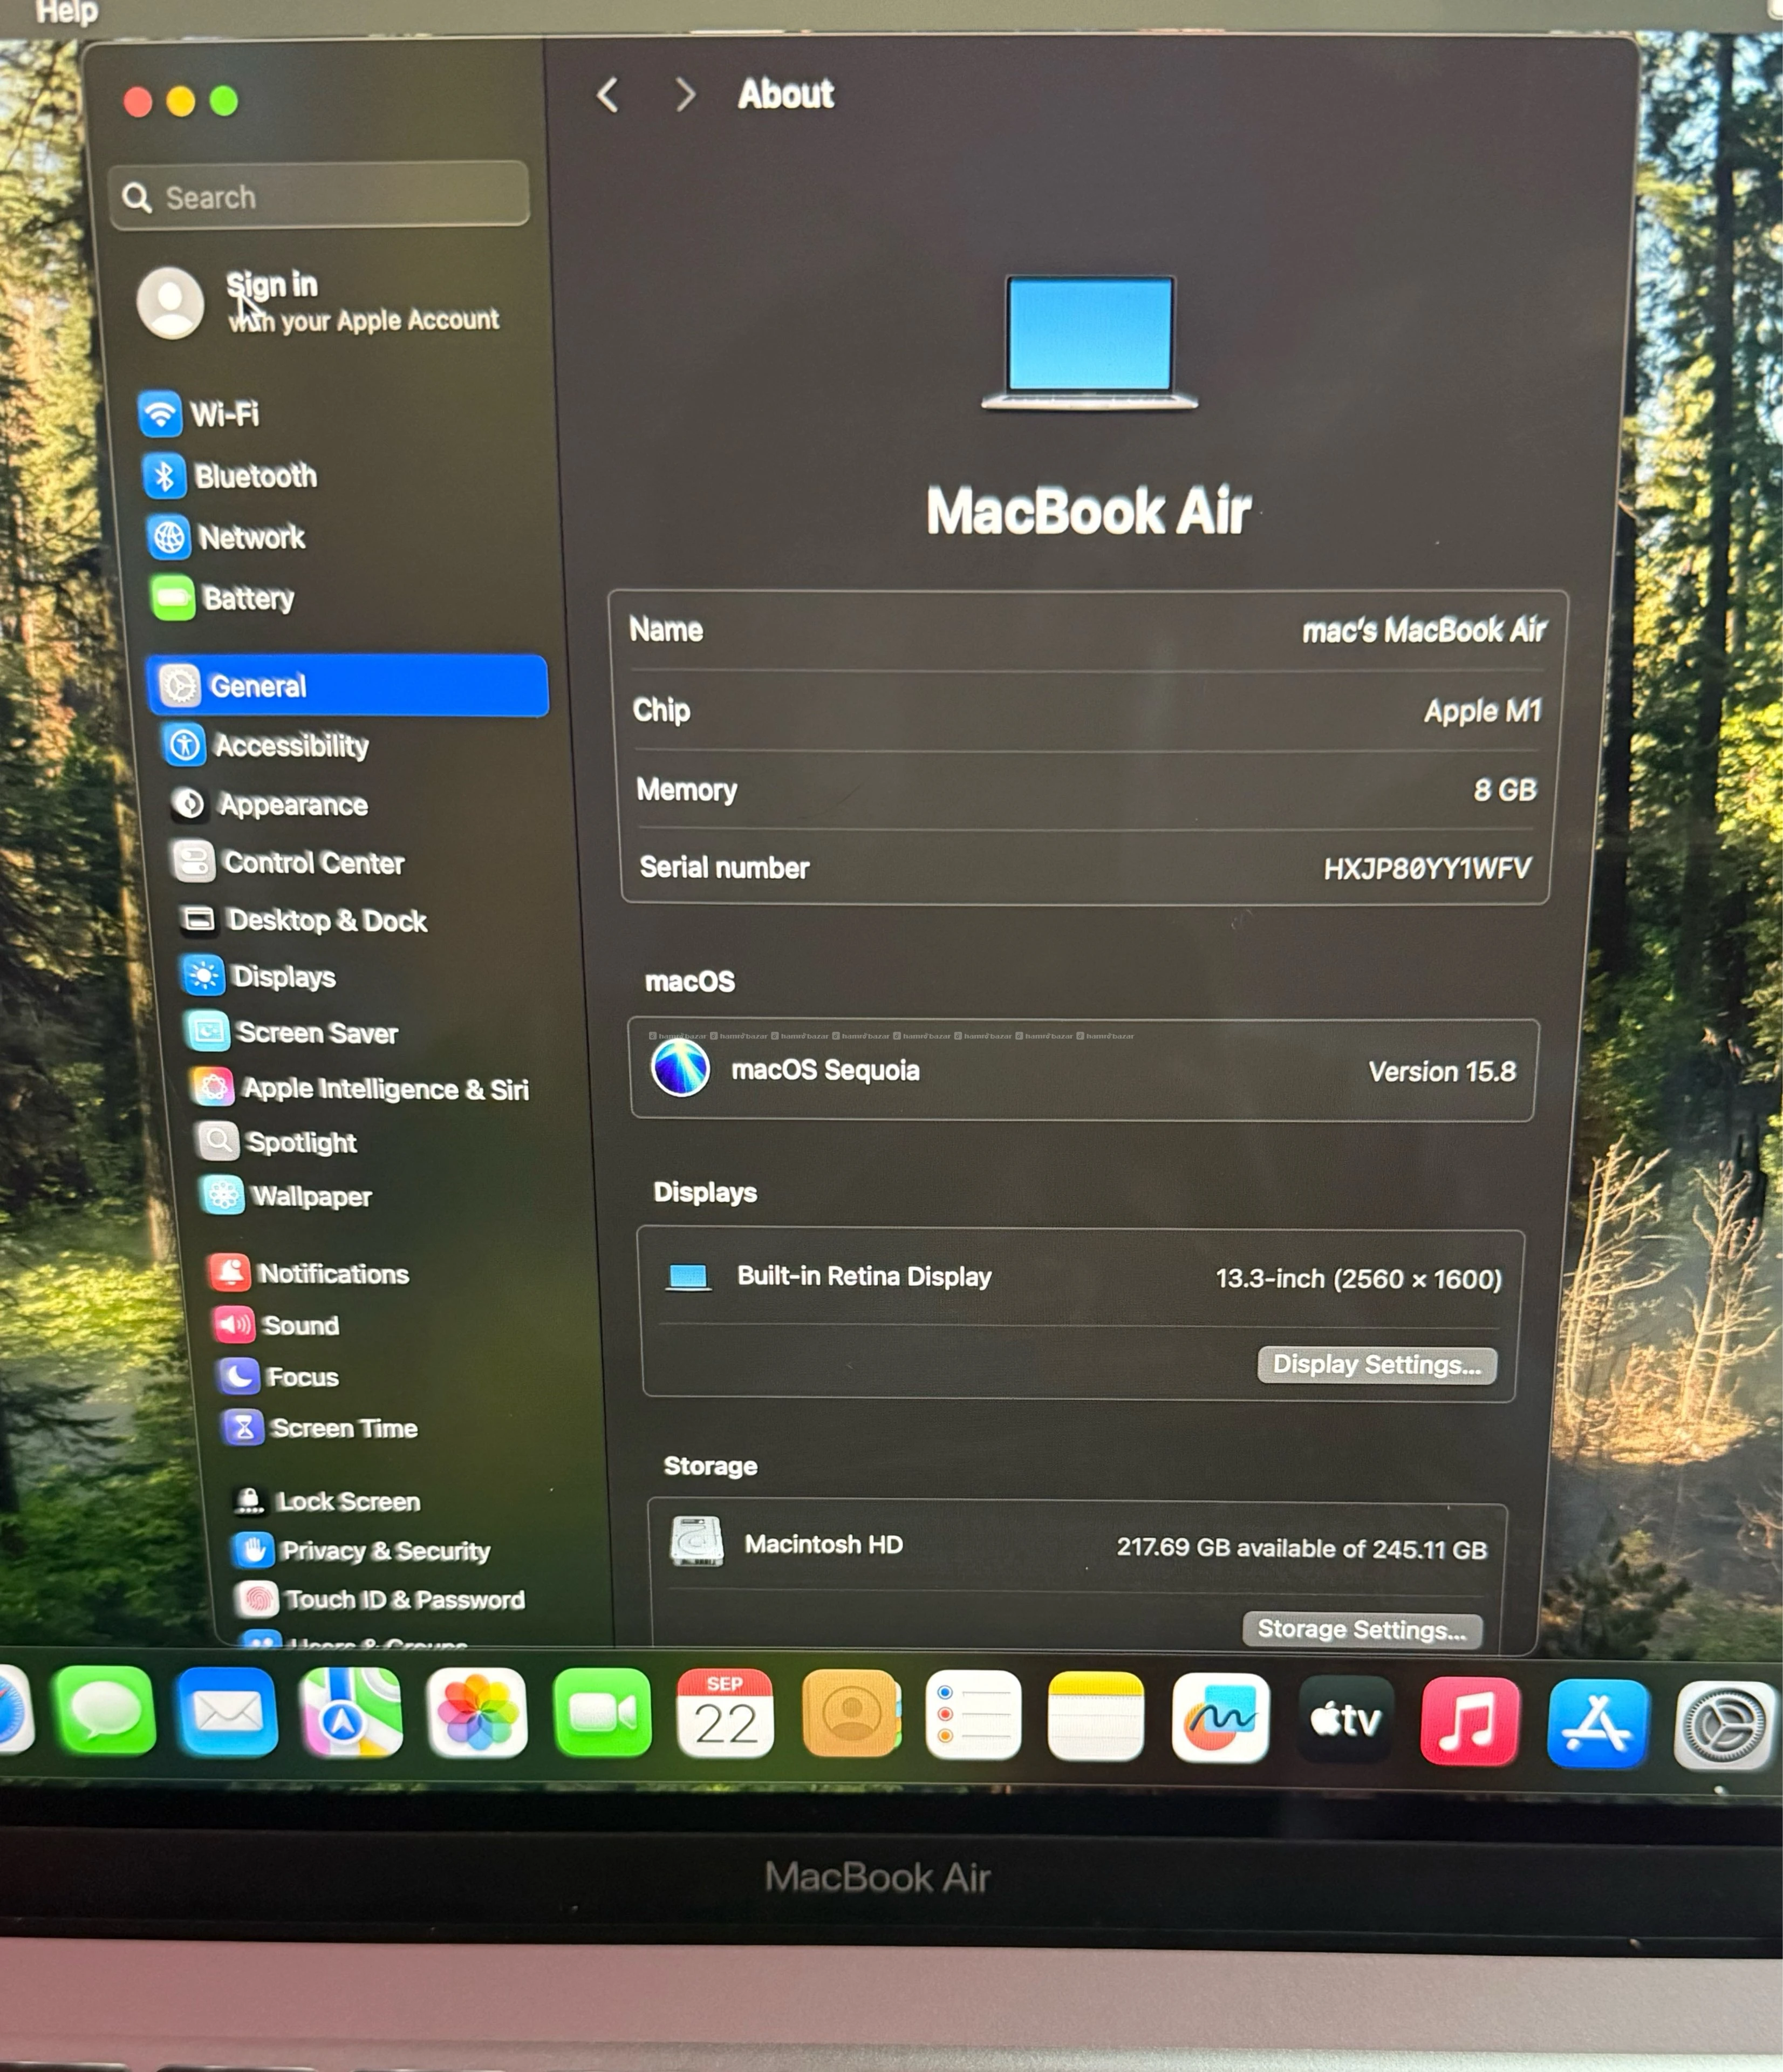Open Privacy & Security settings
Image resolution: width=1783 pixels, height=2072 pixels.
[x=361, y=1550]
